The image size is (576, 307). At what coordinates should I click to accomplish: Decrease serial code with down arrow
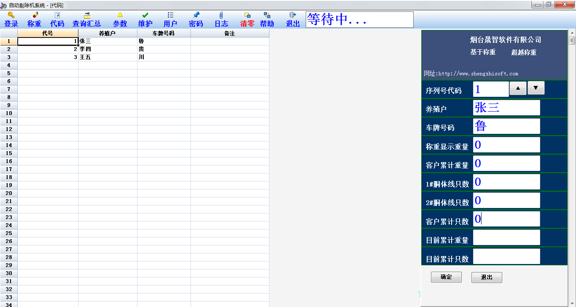pos(536,88)
